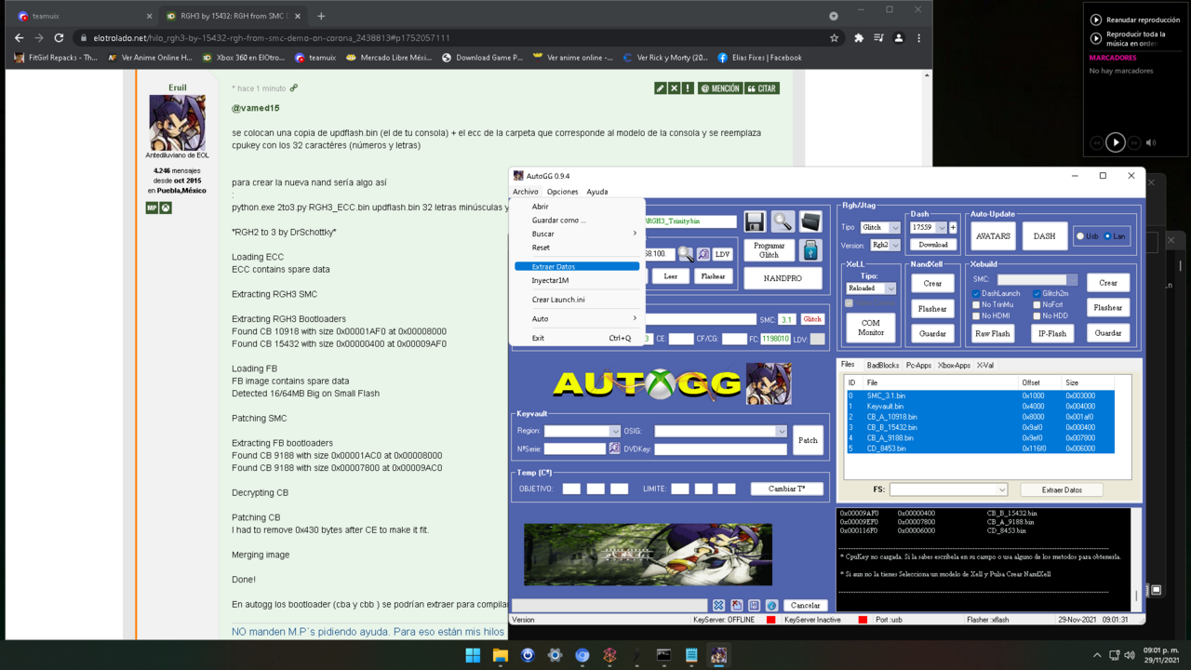Click the magnifier icon next to IP field

685,254
